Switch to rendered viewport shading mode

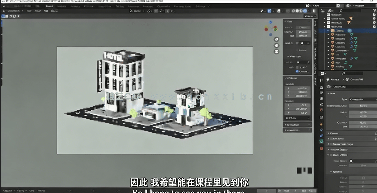pos(304,11)
